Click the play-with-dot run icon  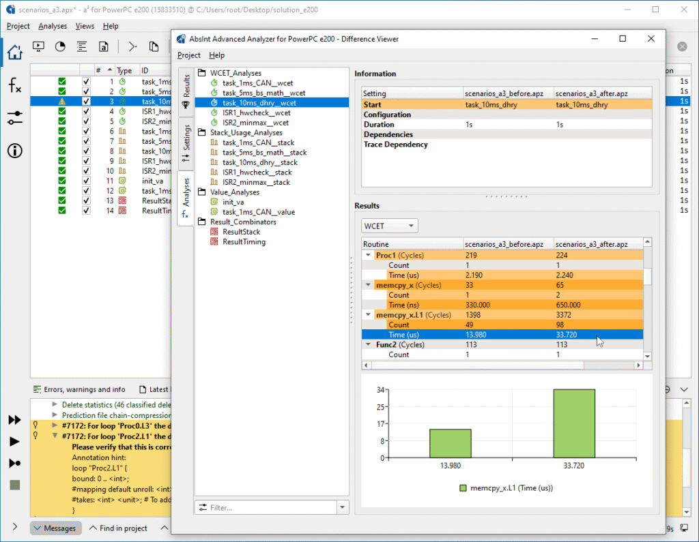tap(15, 463)
